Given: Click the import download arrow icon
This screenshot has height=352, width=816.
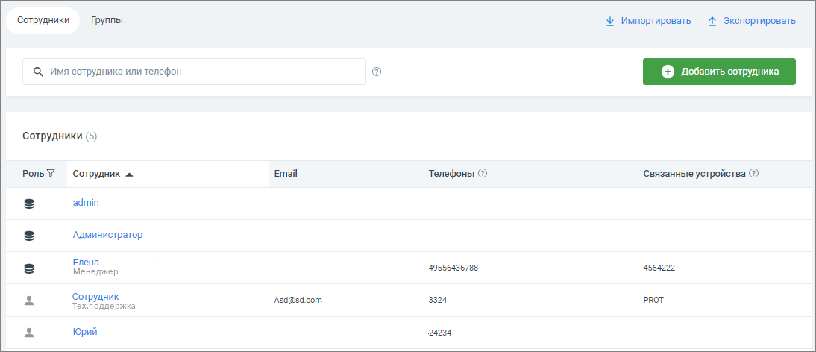Looking at the screenshot, I should pos(610,22).
